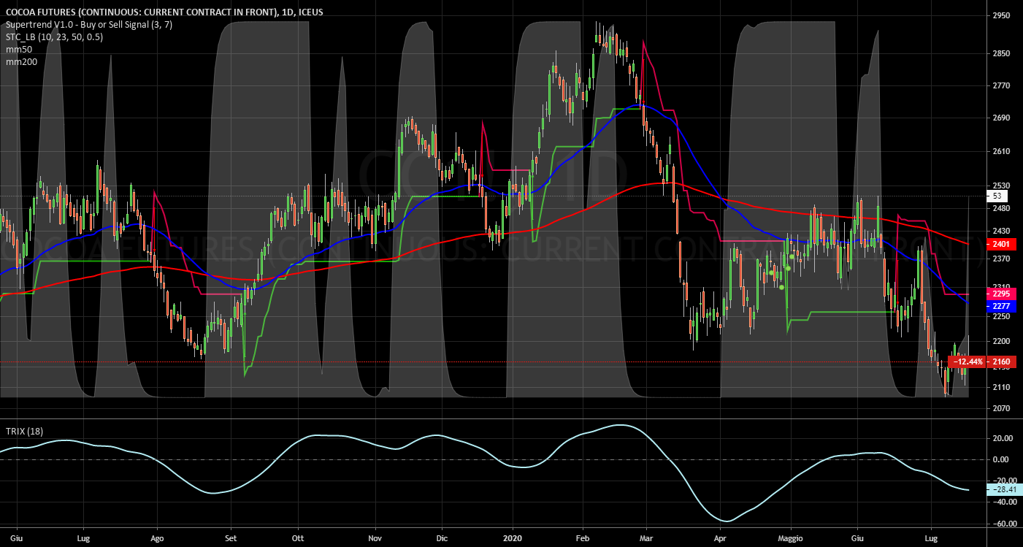This screenshot has width=1023, height=547.
Task: Click the 2200 price axis label
Action: (x=1001, y=341)
